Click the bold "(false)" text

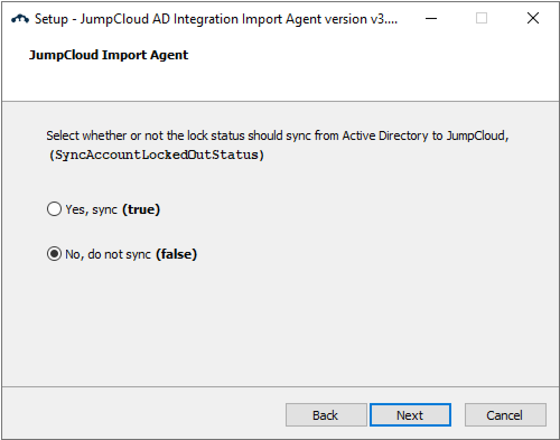(x=176, y=255)
